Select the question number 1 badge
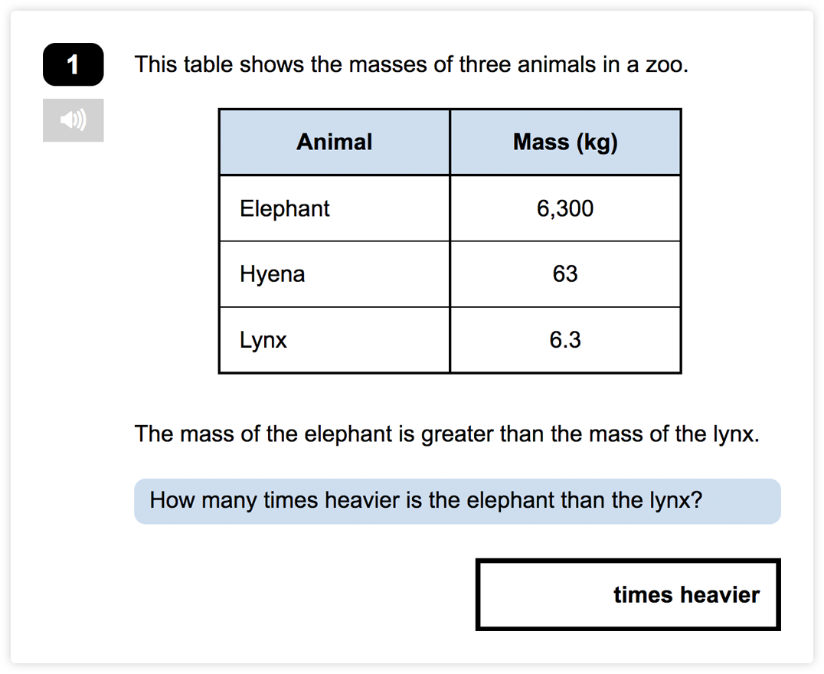The height and width of the screenshot is (674, 824). 73,64
